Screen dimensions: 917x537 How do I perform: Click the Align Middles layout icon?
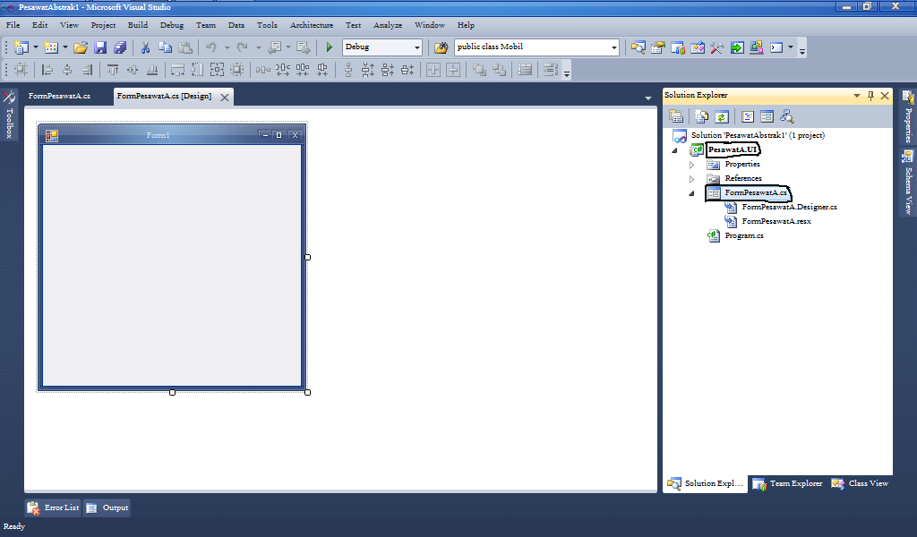[x=133, y=70]
